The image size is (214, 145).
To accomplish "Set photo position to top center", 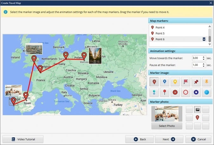I will click(198, 110).
